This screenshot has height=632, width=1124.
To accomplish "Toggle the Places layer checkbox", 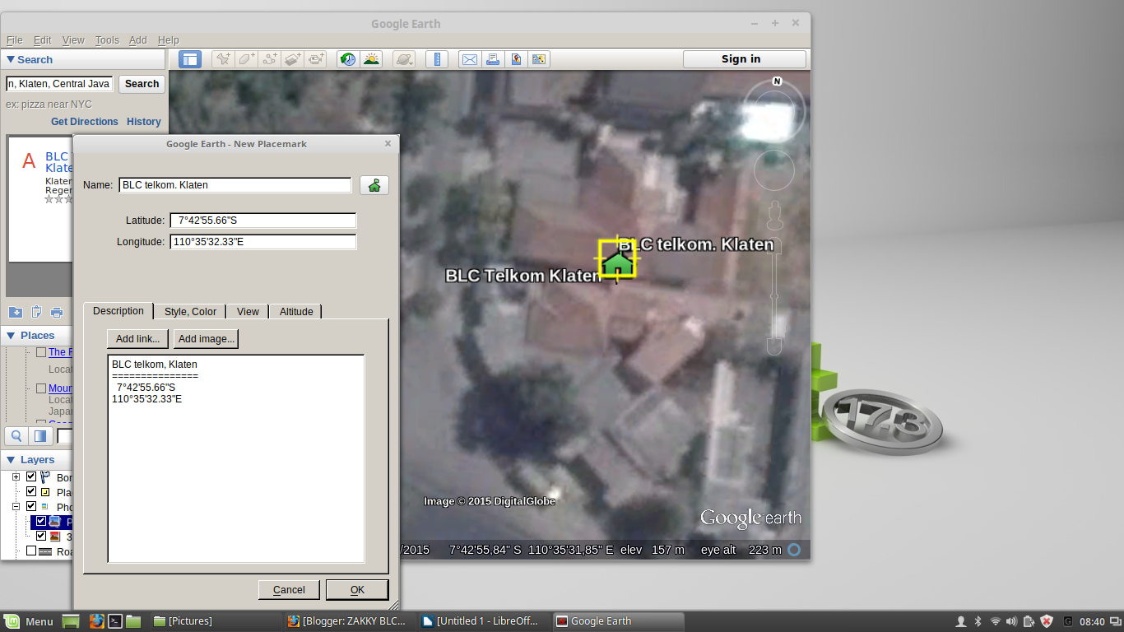I will point(31,492).
